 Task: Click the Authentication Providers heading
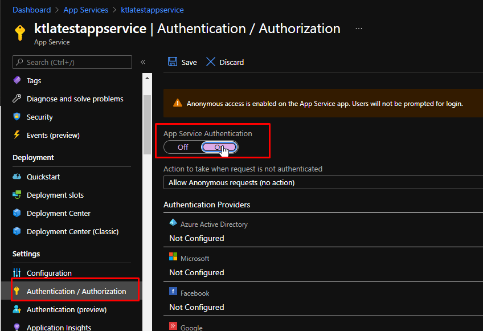pos(207,205)
